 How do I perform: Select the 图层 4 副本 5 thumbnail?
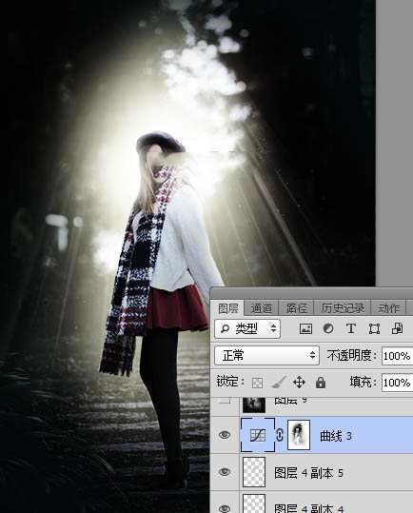click(x=254, y=472)
